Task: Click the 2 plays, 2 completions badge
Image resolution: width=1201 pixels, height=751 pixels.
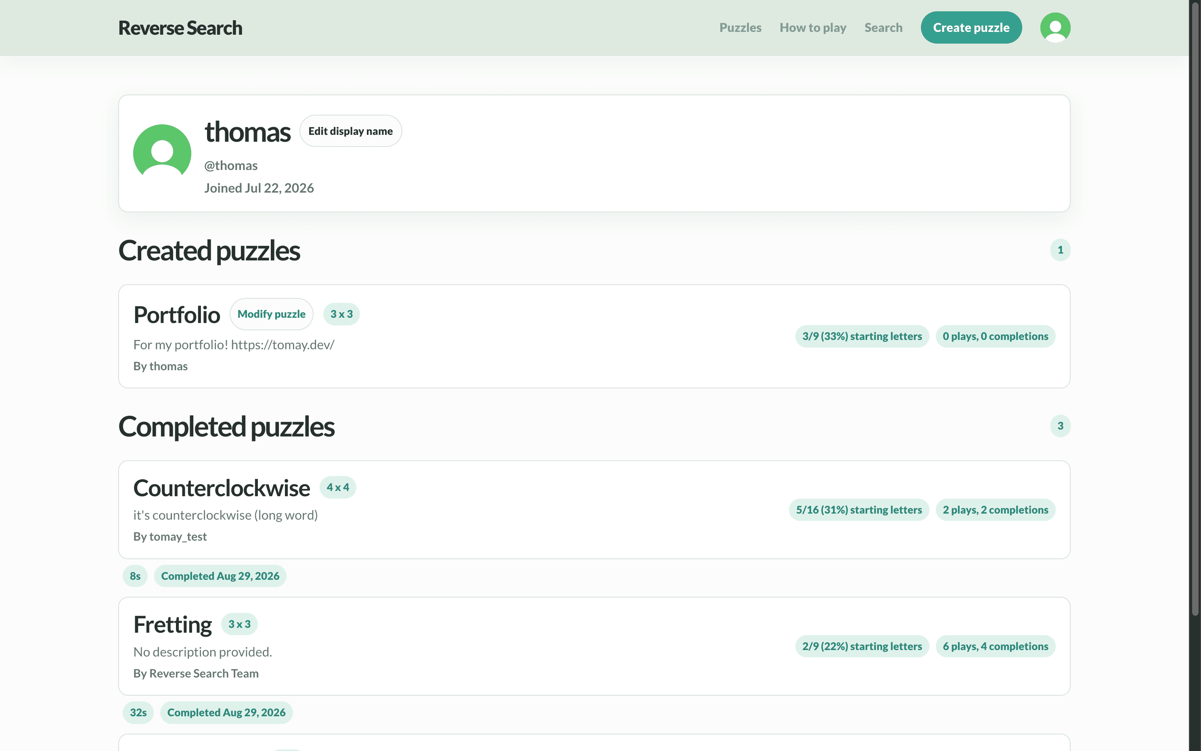Action: coord(995,510)
